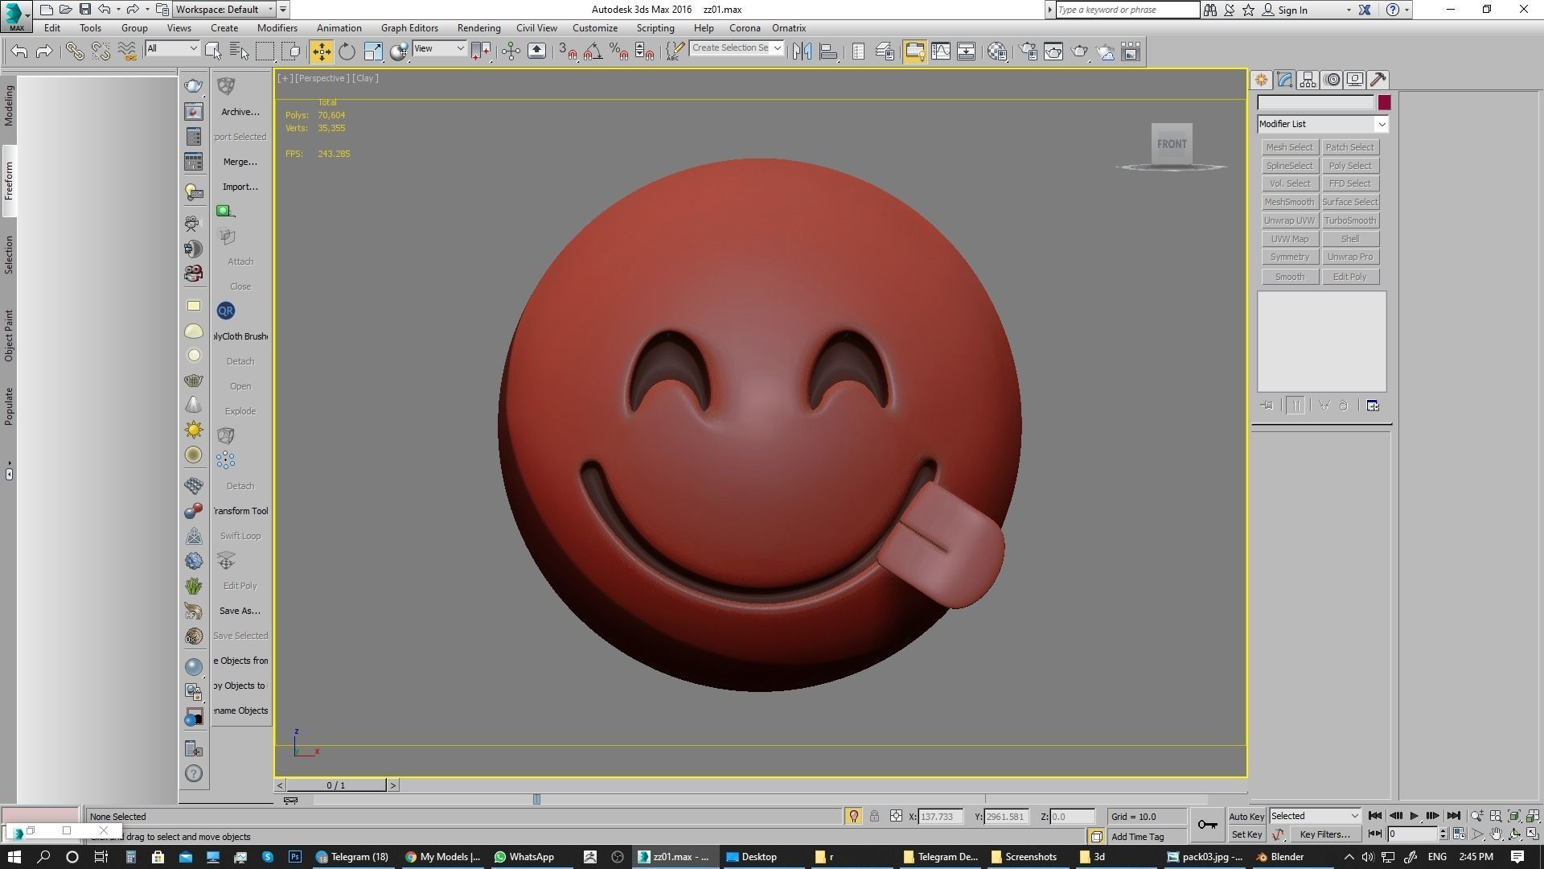Click the Set Key button
Image resolution: width=1544 pixels, height=869 pixels.
1246,834
